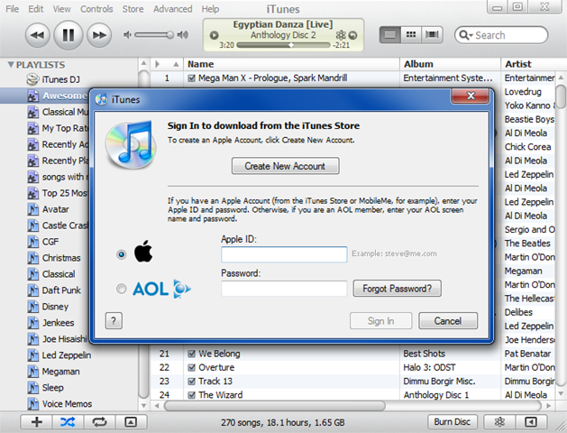Click Create New Account button

286,166
